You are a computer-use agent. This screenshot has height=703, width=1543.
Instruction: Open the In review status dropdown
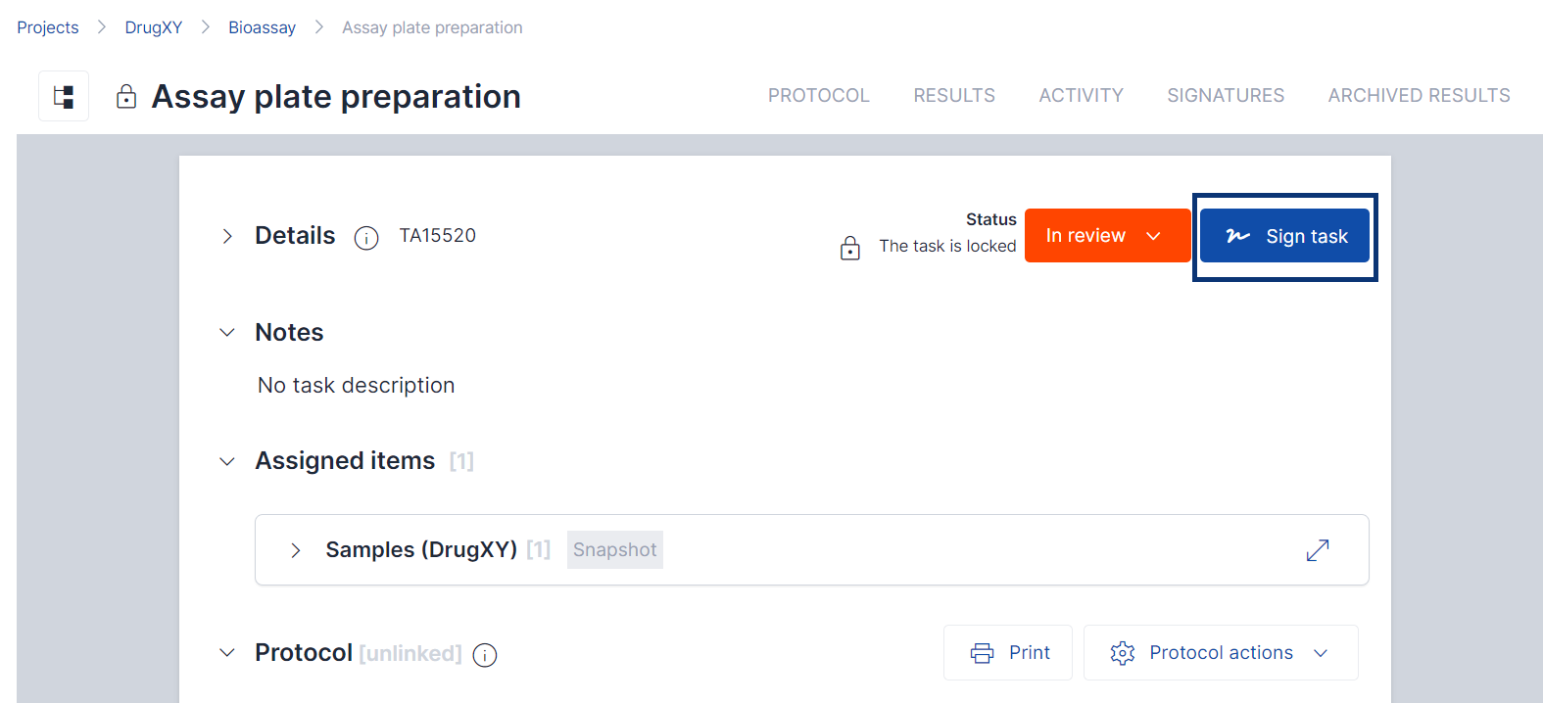1107,236
